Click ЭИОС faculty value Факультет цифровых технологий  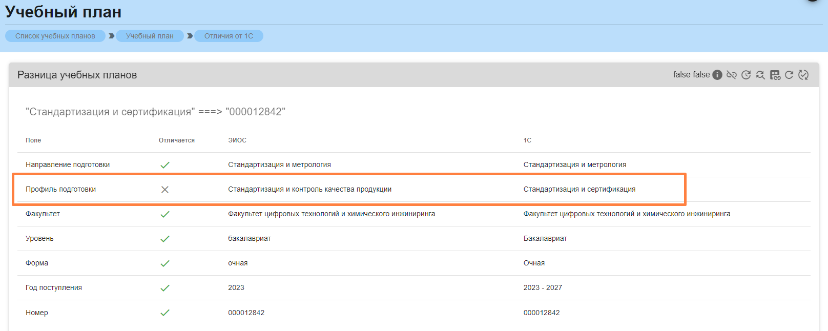click(332, 214)
